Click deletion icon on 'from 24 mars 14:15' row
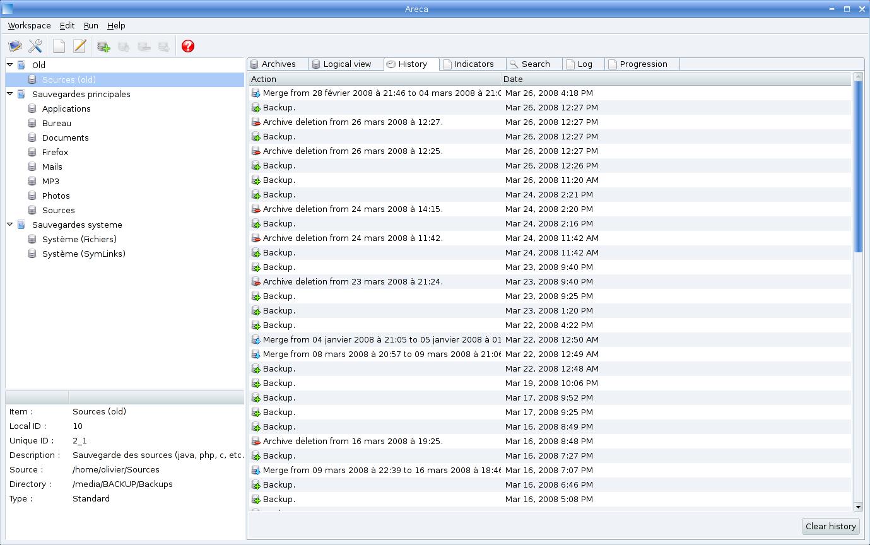 pyautogui.click(x=256, y=209)
